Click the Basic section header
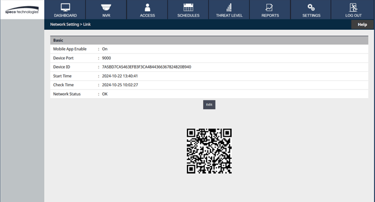The image size is (375, 202). 209,40
